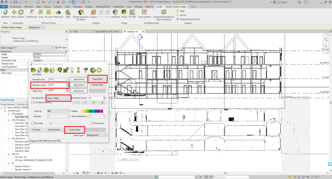Open the File menu
Image resolution: width=332 pixels, height=179 pixels.
pos(4,7)
